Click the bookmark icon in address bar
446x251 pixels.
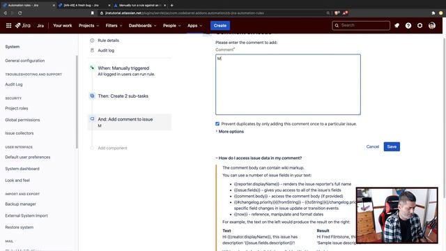[x=93, y=13]
